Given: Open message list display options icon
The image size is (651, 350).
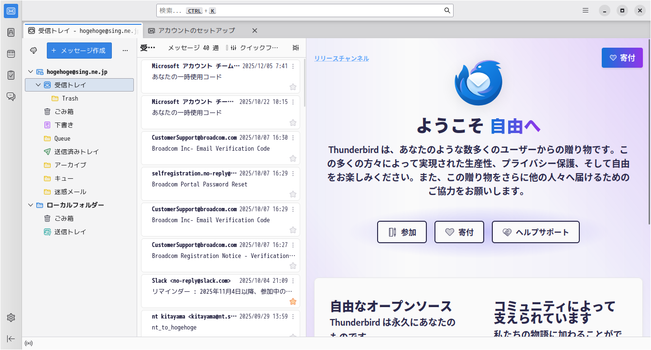Looking at the screenshot, I should pos(296,48).
